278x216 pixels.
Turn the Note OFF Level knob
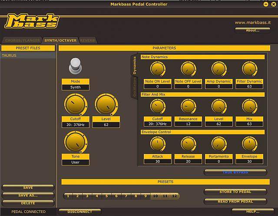click(188, 69)
